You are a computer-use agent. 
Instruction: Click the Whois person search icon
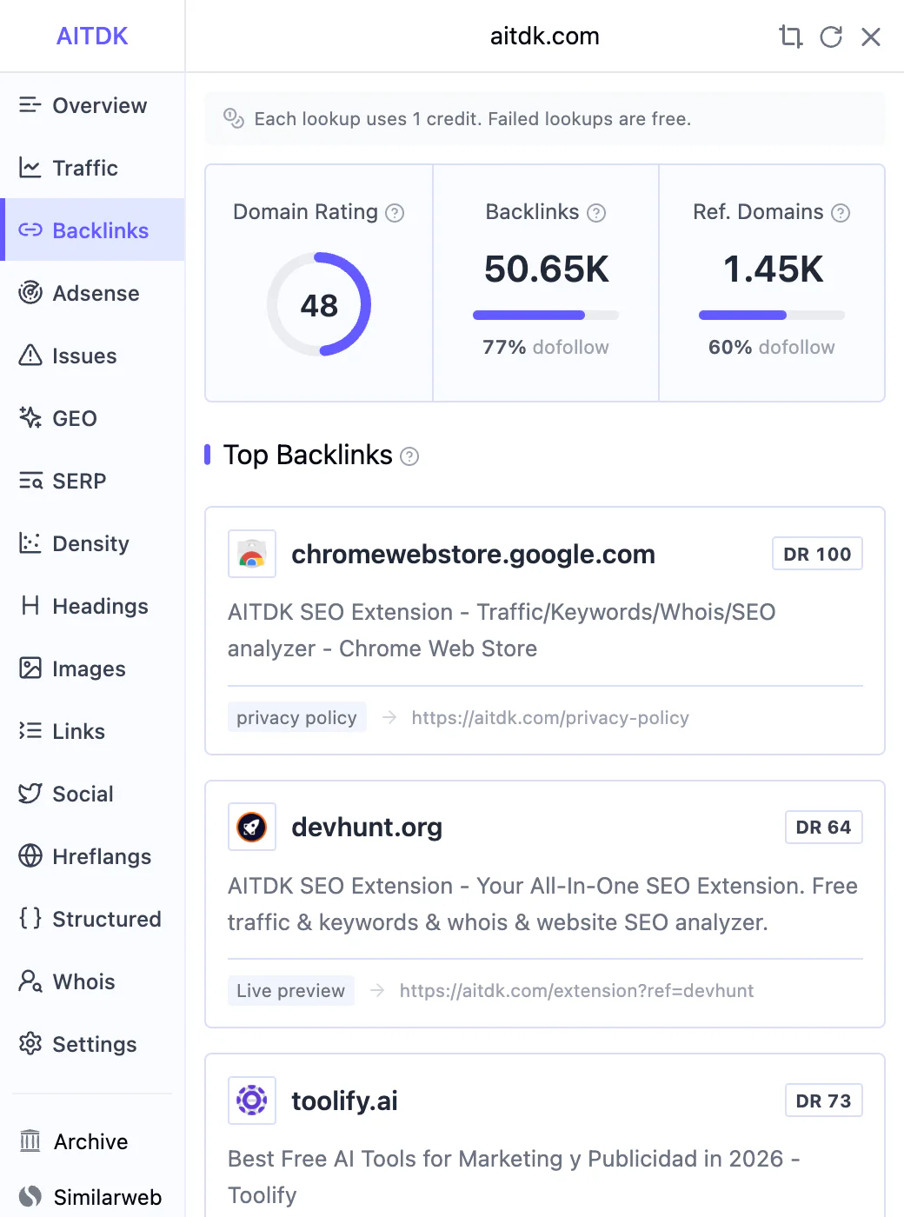(x=30, y=981)
